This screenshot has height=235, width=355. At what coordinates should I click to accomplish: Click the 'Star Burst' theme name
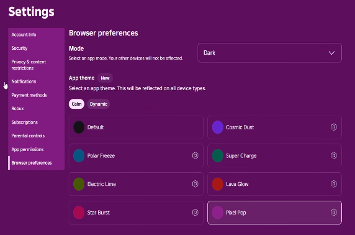(x=99, y=213)
